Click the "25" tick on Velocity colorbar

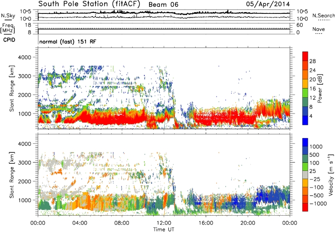(312, 171)
